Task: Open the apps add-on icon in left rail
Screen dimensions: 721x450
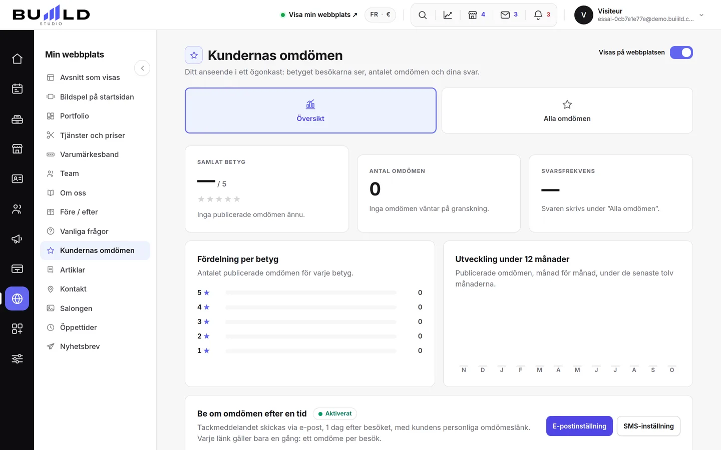Action: pos(17,329)
